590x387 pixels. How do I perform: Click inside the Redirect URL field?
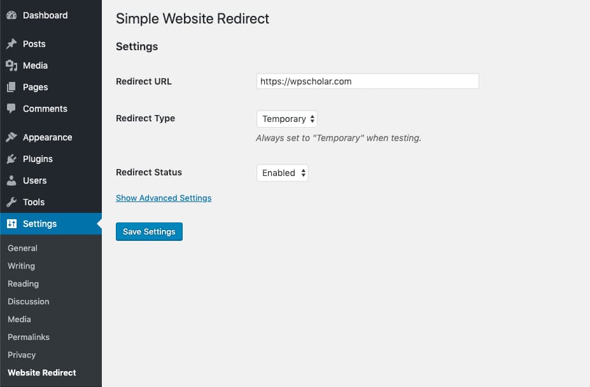367,81
